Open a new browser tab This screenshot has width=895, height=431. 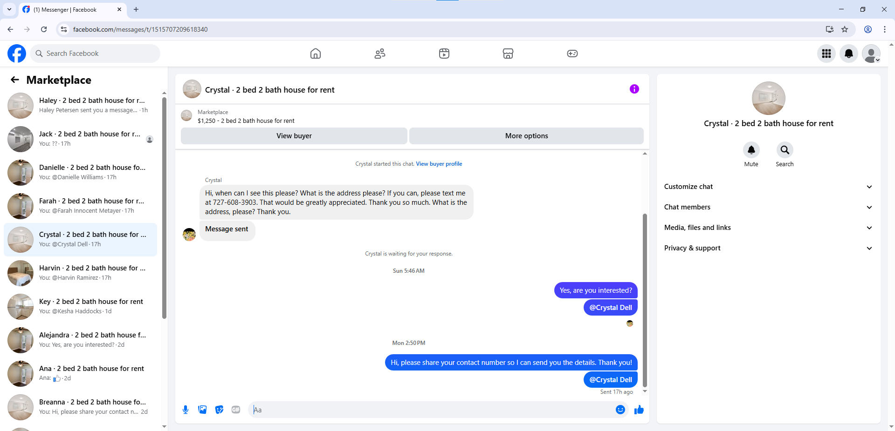coord(136,9)
